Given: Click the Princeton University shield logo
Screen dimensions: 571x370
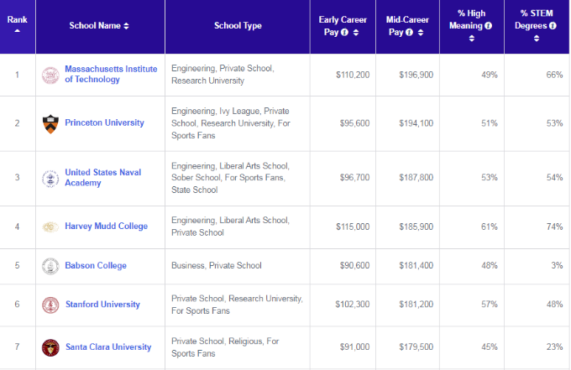Looking at the screenshot, I should (50, 124).
